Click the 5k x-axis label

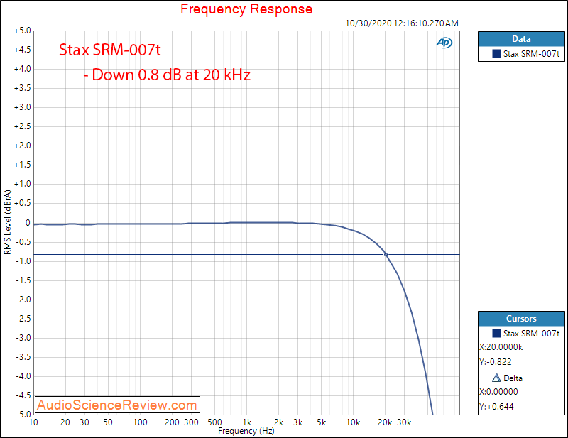[x=322, y=422]
